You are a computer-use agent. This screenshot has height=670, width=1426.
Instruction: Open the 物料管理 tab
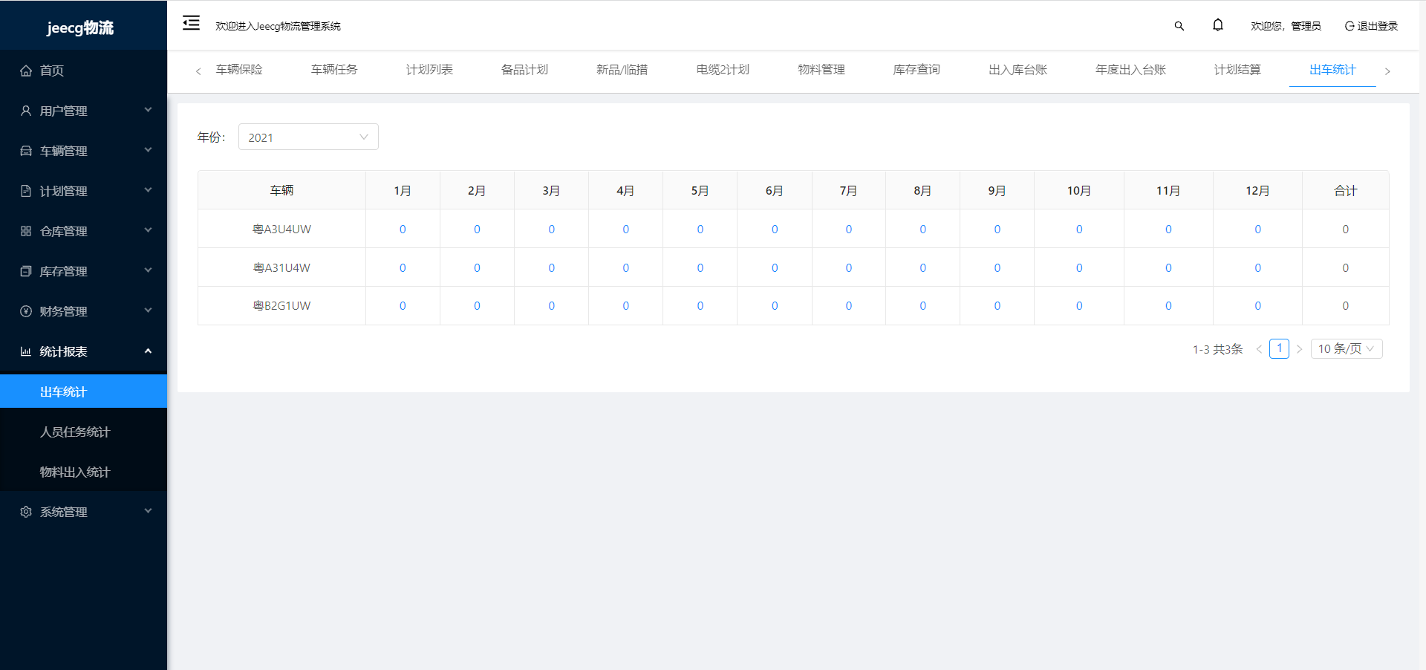pos(821,70)
